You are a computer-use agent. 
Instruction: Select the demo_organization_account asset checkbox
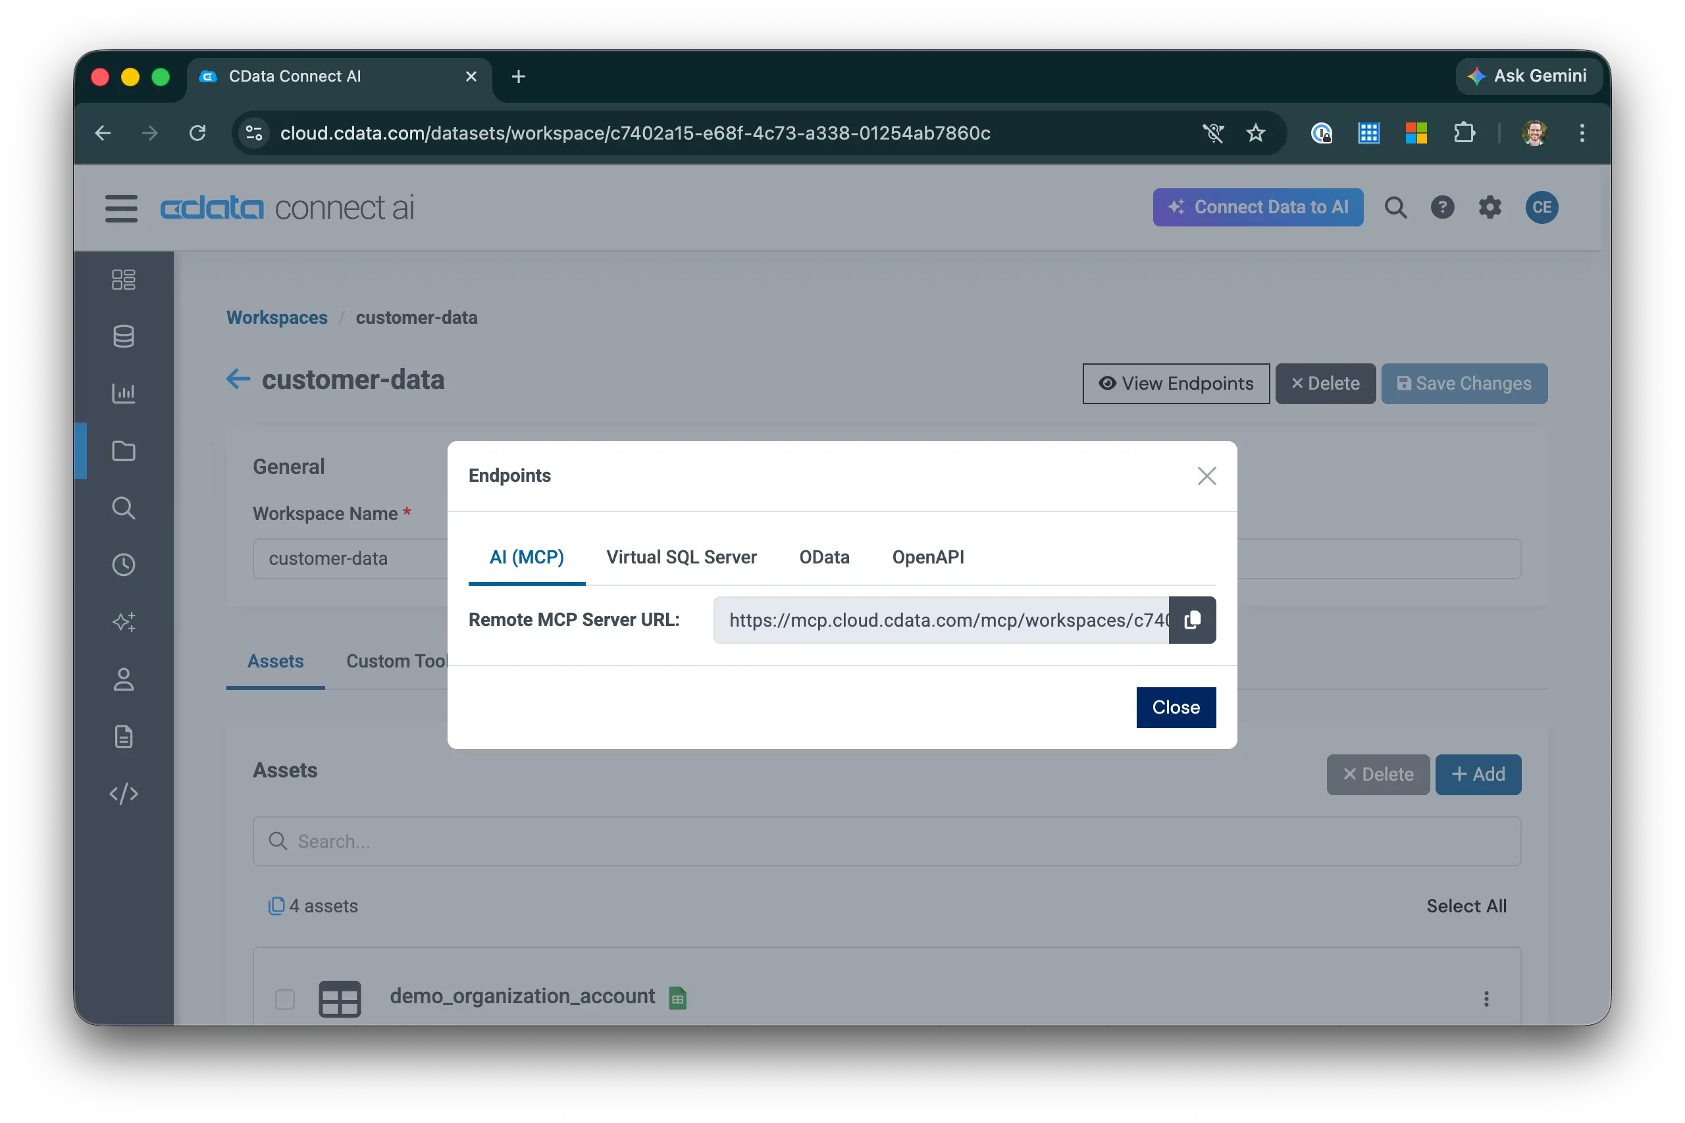tap(285, 998)
